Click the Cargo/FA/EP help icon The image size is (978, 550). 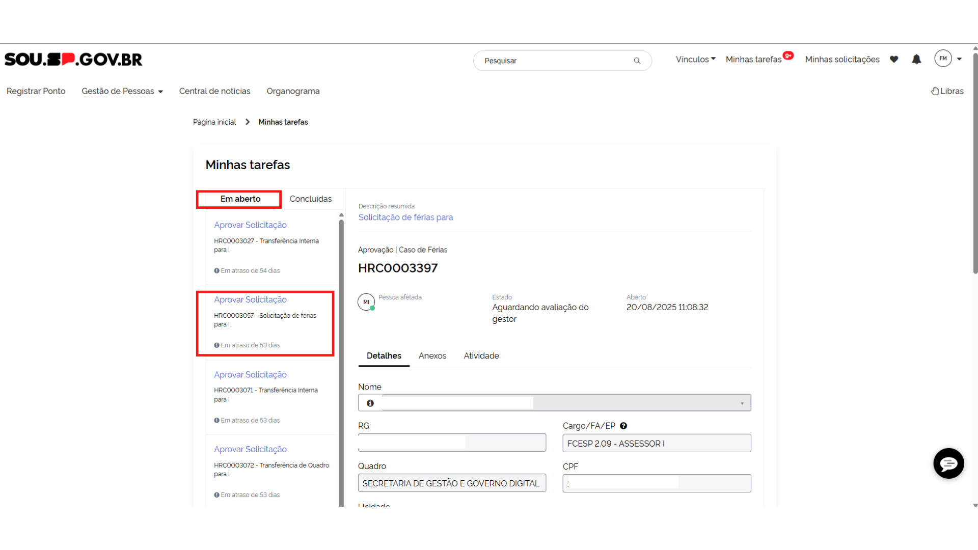(x=623, y=426)
